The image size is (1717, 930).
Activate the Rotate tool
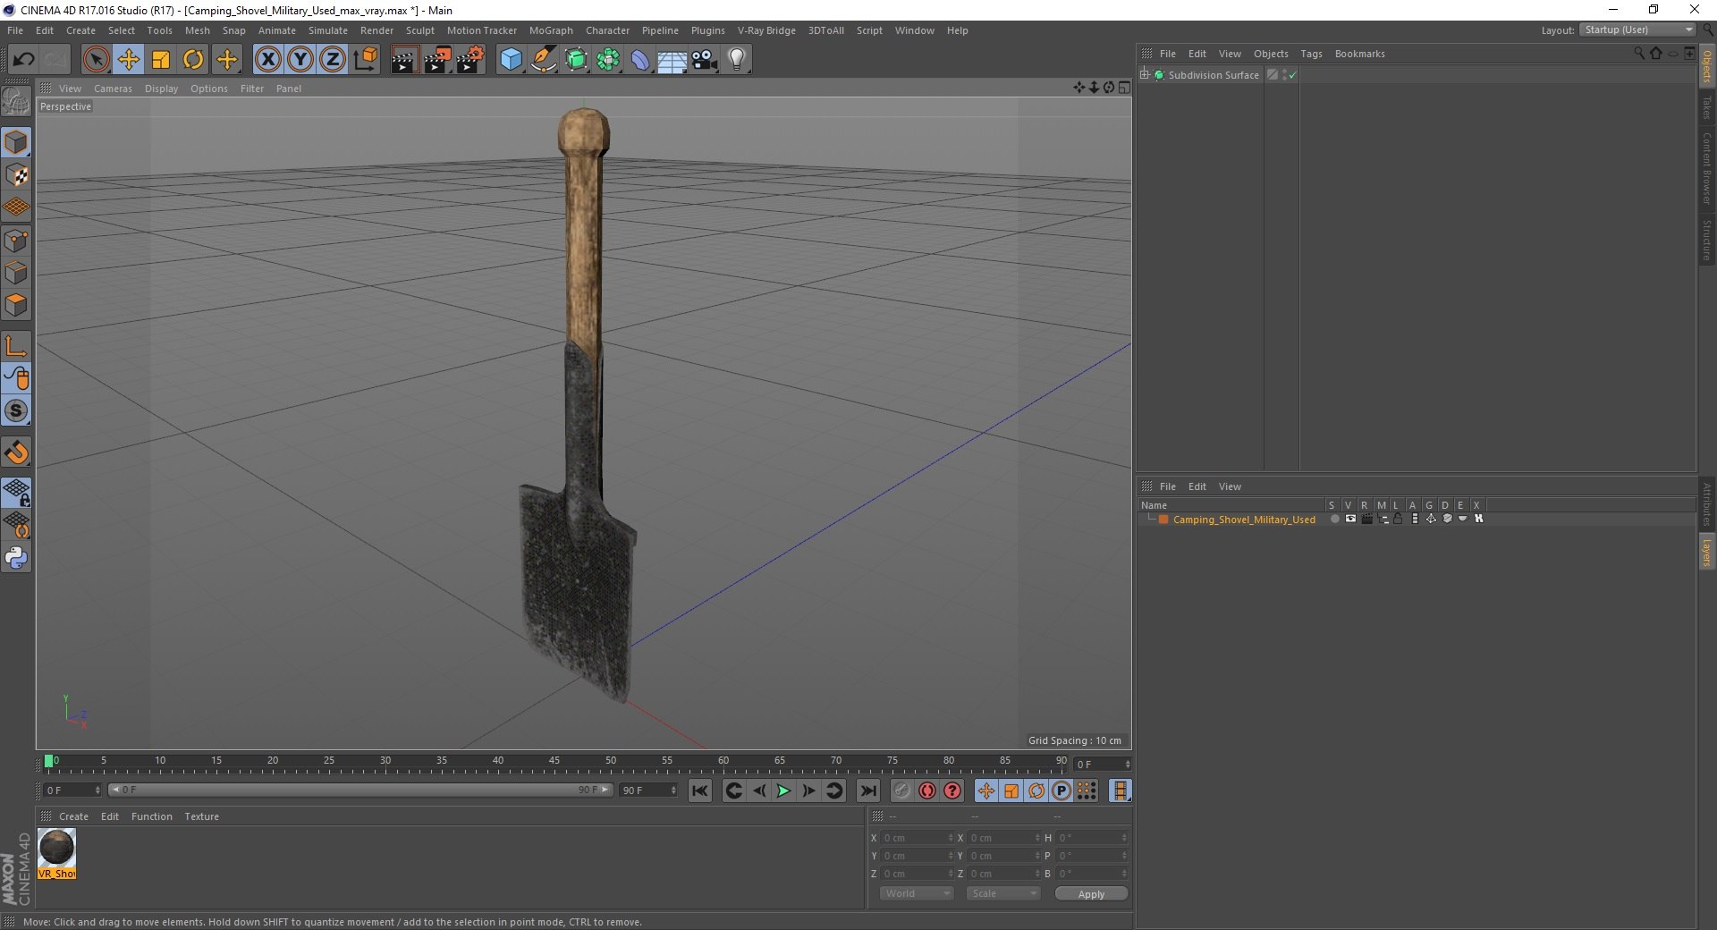pyautogui.click(x=193, y=60)
